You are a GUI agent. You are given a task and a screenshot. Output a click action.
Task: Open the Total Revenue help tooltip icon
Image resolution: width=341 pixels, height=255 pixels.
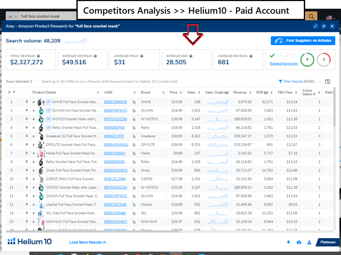pos(38,56)
